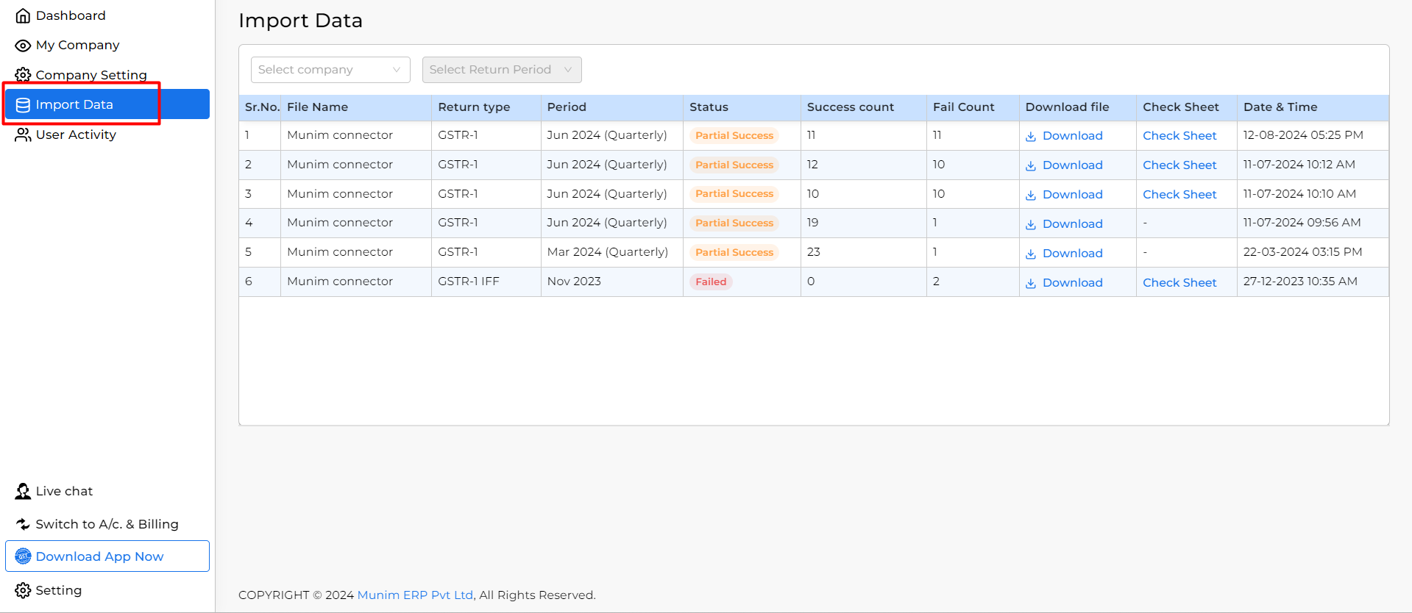Screen dimensions: 1412x613
Task: Download file for row 1
Action: click(x=1072, y=136)
